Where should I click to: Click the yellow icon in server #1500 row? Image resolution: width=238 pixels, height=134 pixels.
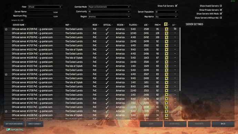point(167,78)
